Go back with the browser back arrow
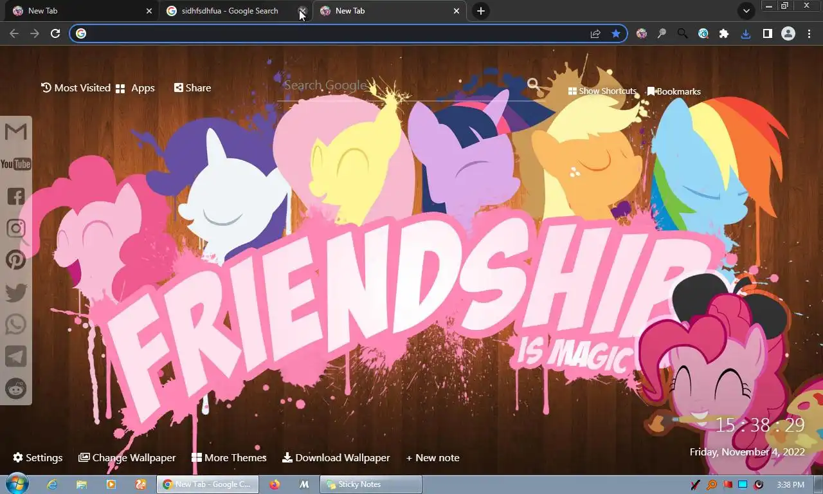823x494 pixels. 14,33
